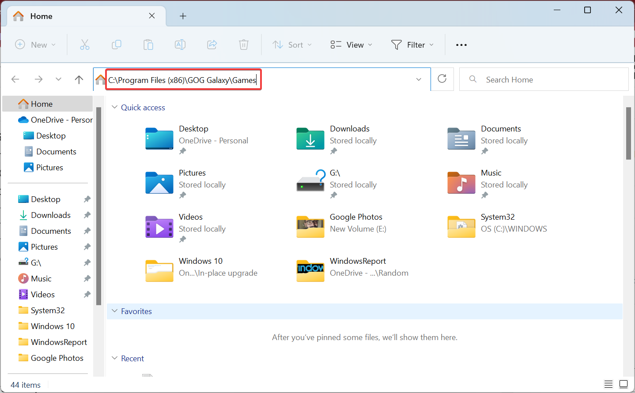Click the Cut scissors icon in toolbar
Viewport: 635px width, 393px height.
click(x=84, y=45)
